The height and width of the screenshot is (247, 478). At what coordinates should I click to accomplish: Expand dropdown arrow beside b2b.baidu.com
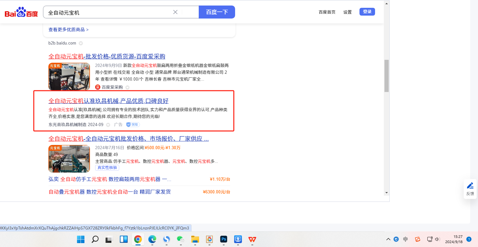[81, 43]
